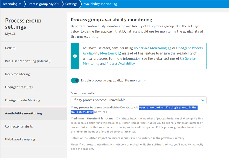Open OneAgent features section
229x158 pixels.
[19, 87]
